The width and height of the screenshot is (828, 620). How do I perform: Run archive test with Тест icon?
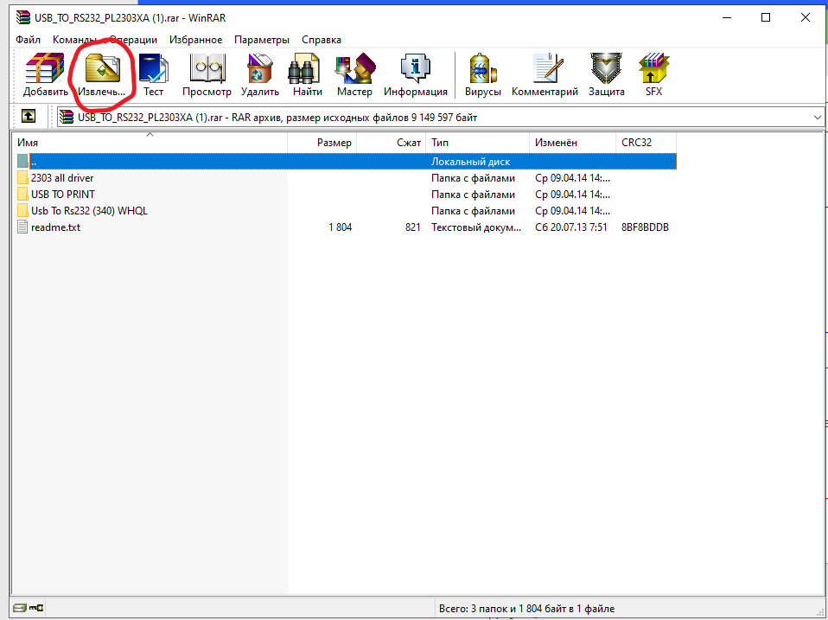[154, 68]
